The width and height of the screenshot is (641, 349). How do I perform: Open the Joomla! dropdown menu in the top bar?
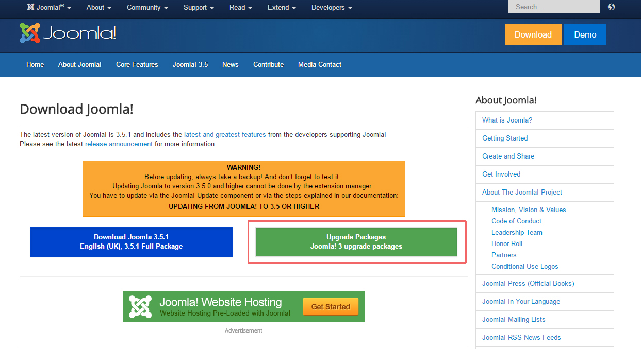tap(49, 7)
